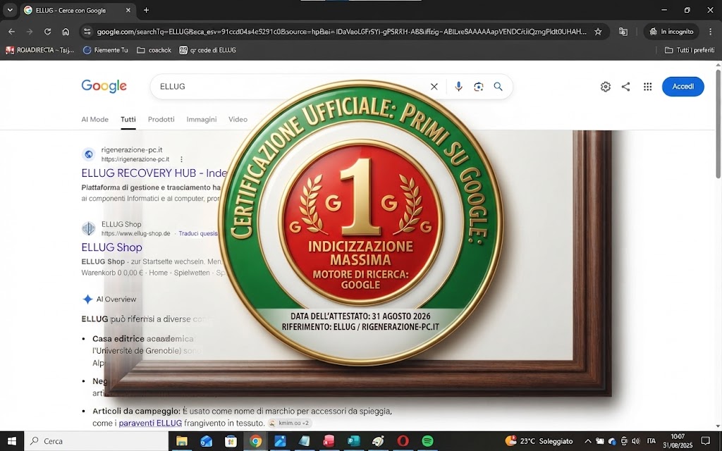Click the In incognito indicator
The height and width of the screenshot is (451, 722).
coord(671,32)
